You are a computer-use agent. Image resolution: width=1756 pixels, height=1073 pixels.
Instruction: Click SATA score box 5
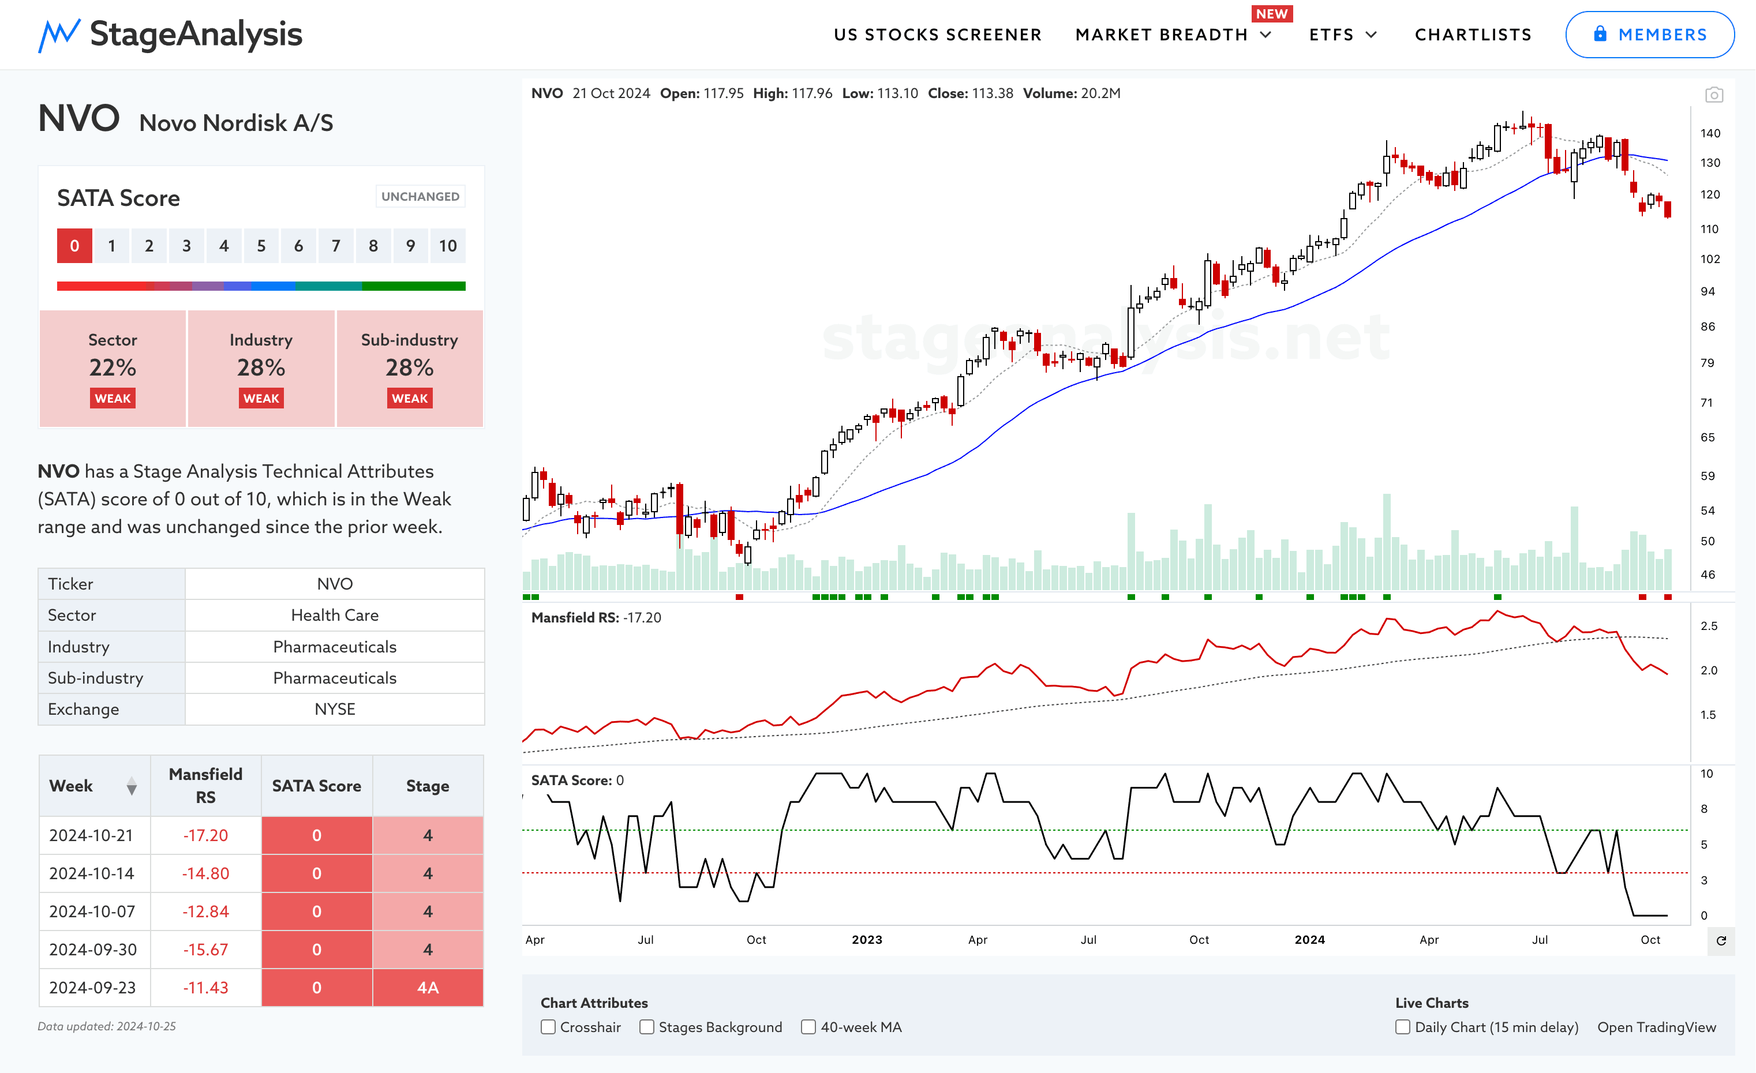(261, 246)
